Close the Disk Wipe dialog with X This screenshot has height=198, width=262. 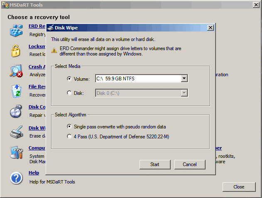[x=211, y=27]
